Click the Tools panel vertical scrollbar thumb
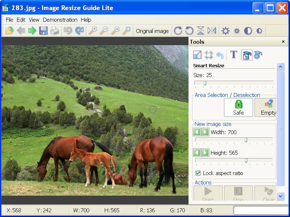 point(281,128)
